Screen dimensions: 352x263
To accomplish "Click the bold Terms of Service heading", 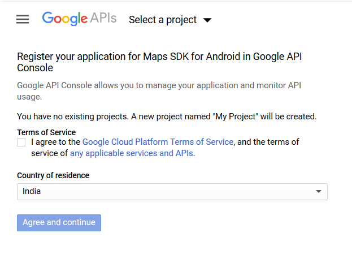I will (46, 132).
